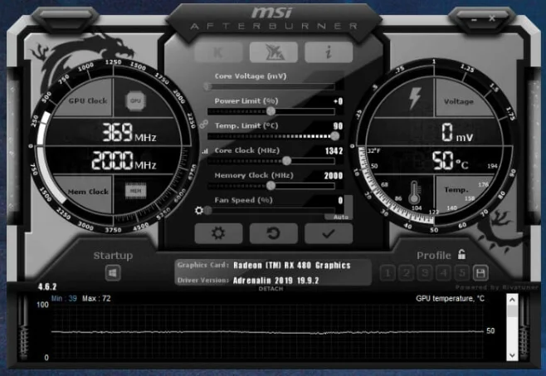The width and height of the screenshot is (546, 376).
Task: Click the GPU chip icon in left gauge
Action: [x=135, y=100]
